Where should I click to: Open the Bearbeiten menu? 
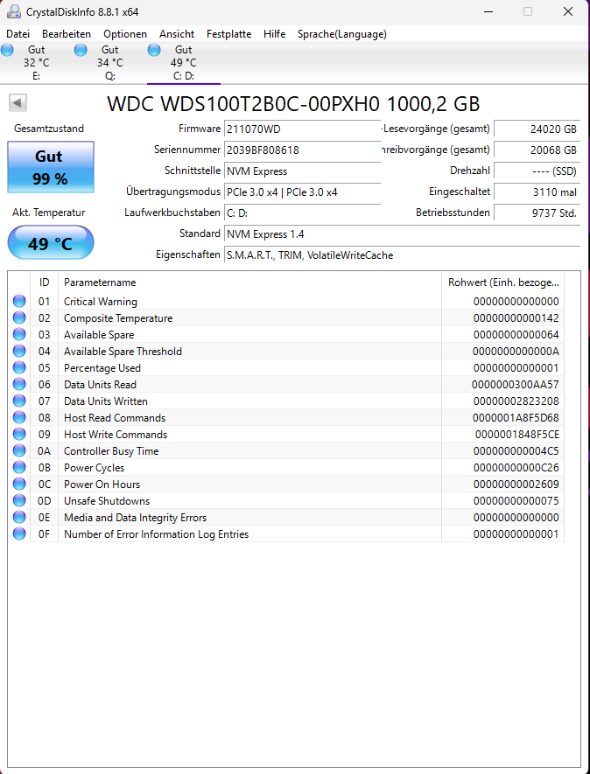[x=67, y=34]
